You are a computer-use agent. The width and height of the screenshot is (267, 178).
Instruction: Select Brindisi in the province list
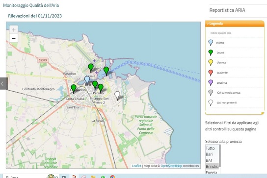[x=212, y=166]
